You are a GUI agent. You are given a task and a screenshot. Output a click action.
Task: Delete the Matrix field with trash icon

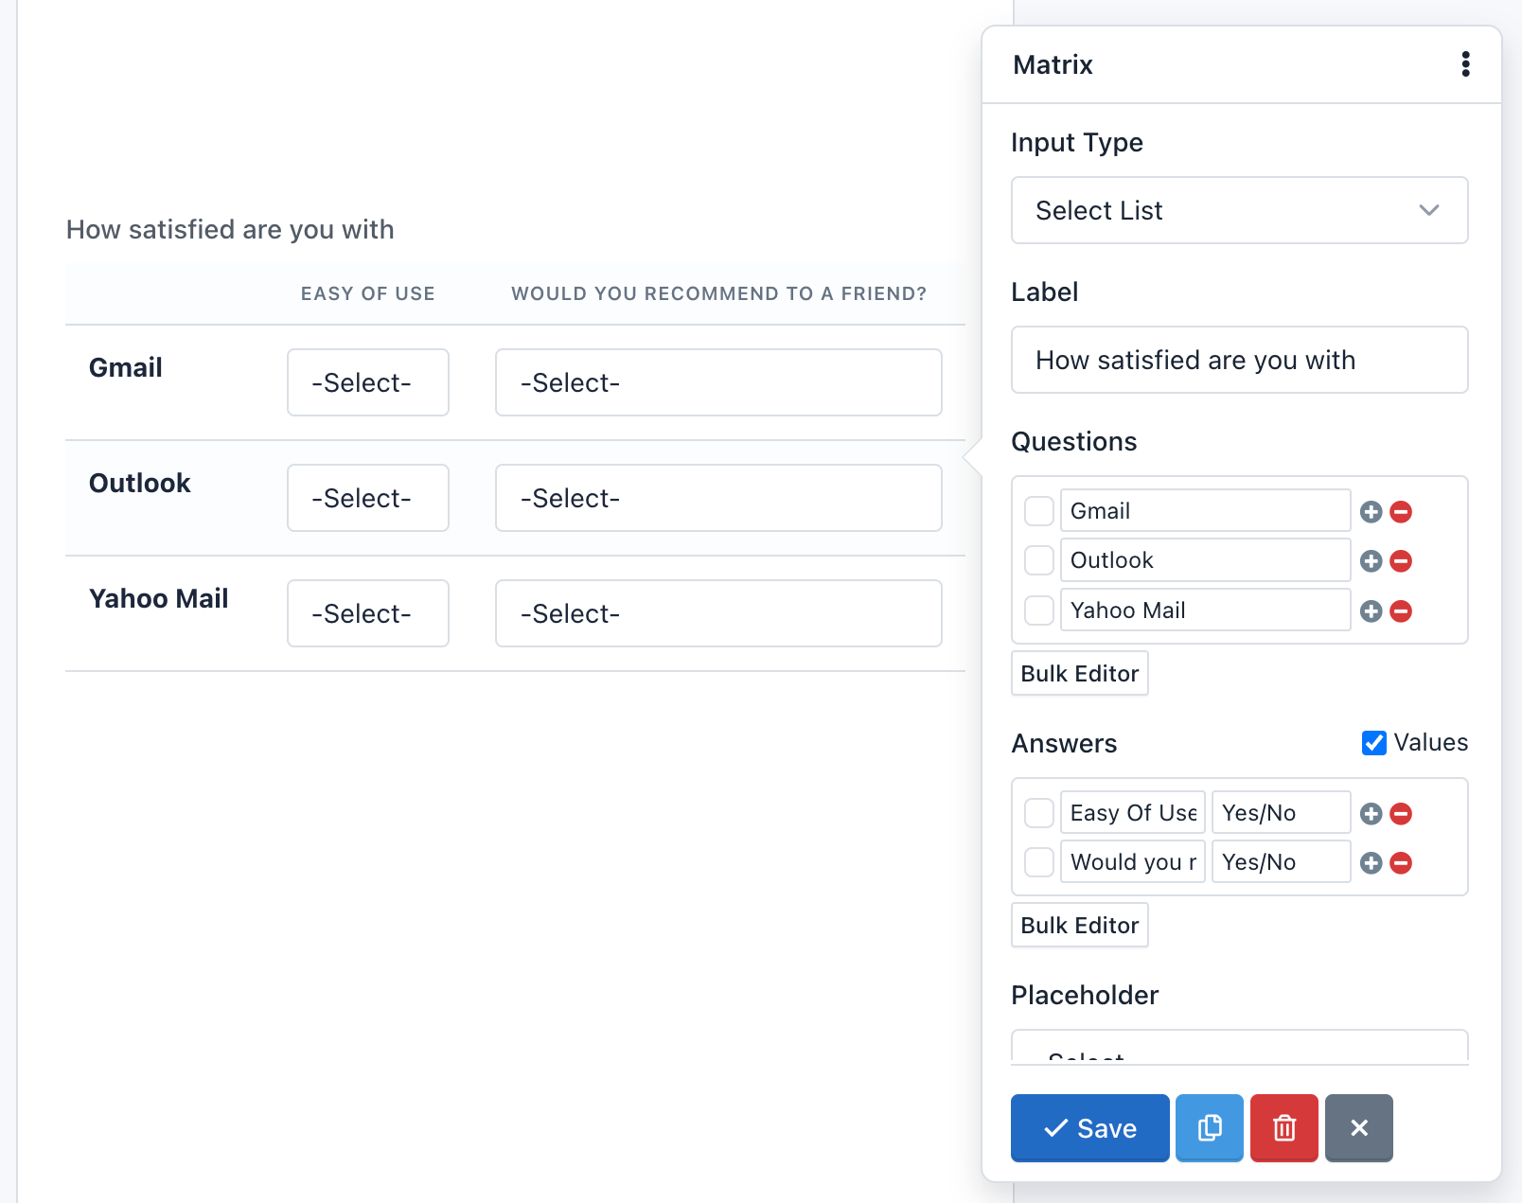pos(1283,1127)
